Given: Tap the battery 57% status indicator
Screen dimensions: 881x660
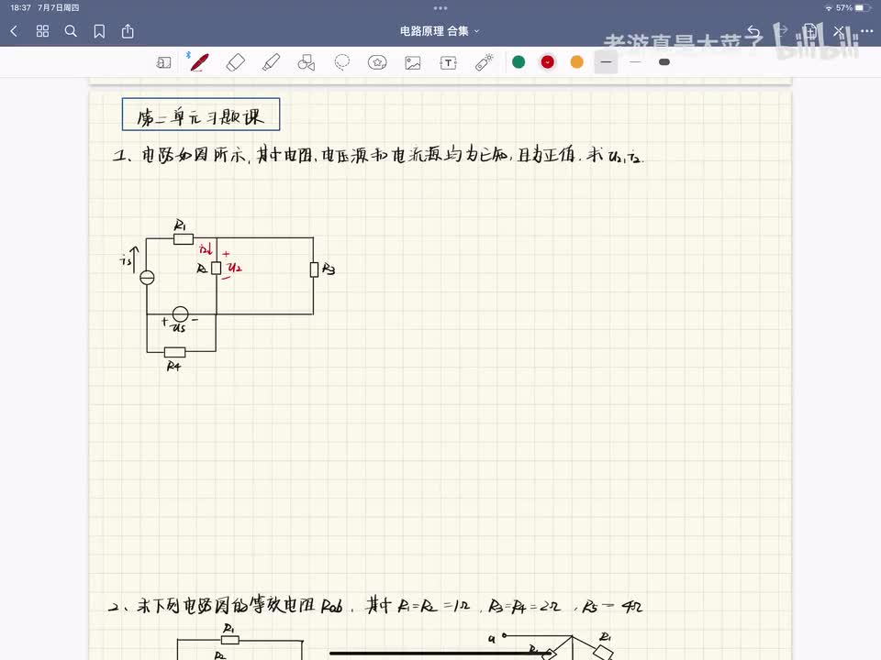Looking at the screenshot, I should [x=853, y=8].
